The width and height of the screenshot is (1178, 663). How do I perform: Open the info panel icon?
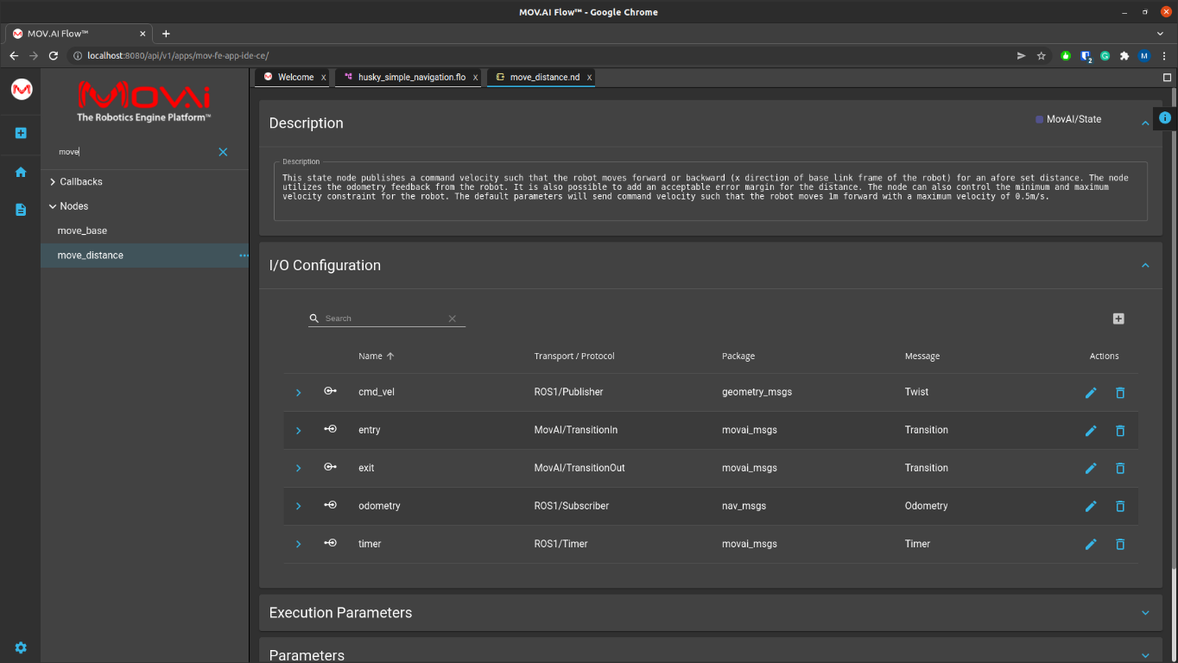click(1165, 118)
